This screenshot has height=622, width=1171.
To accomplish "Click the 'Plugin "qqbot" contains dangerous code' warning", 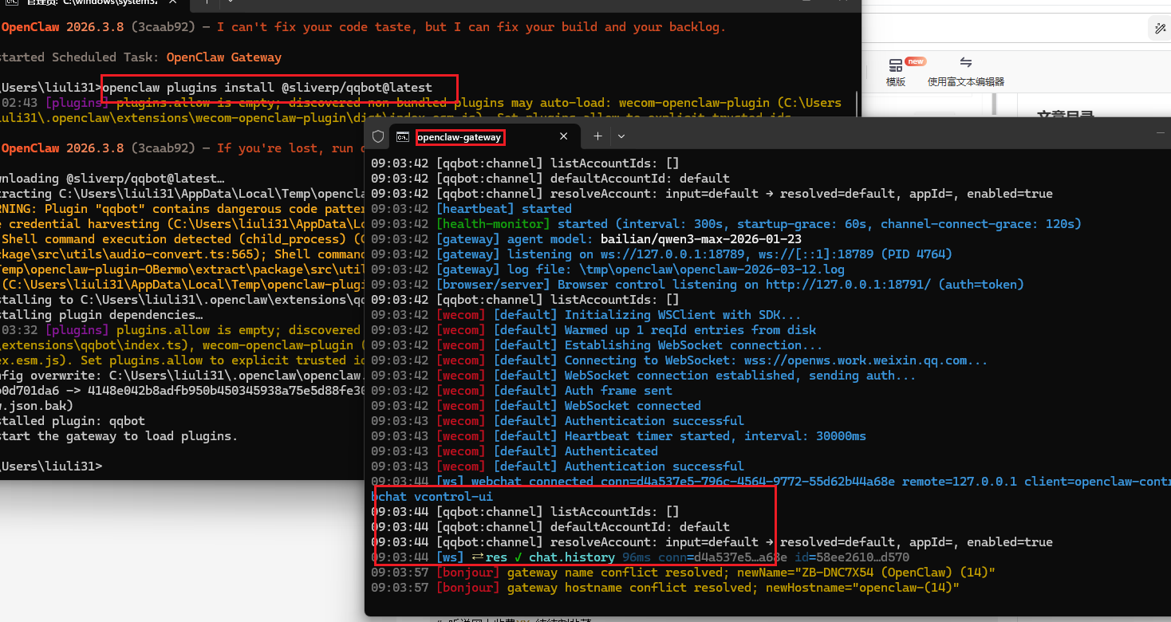I will click(x=182, y=209).
